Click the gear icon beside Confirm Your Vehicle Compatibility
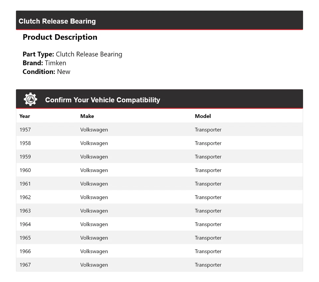The image size is (319, 282). click(30, 99)
